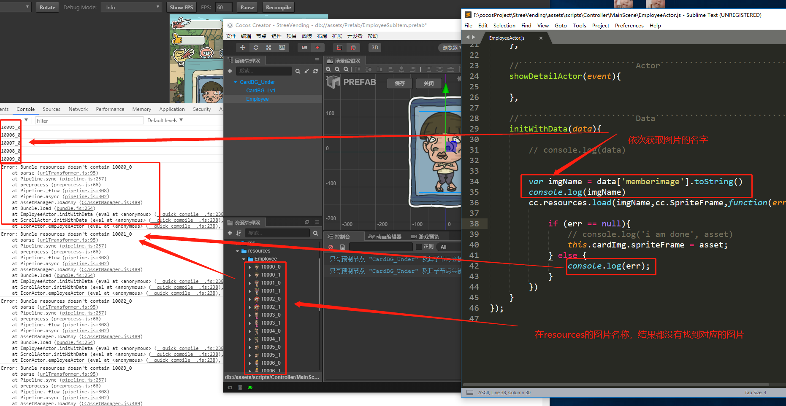Zoom in the scene editor view
This screenshot has height=406, width=786.
[328, 69]
